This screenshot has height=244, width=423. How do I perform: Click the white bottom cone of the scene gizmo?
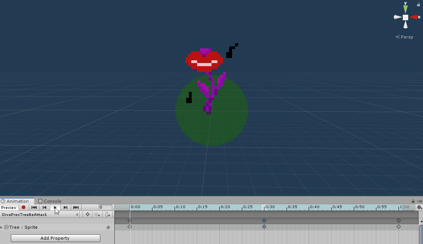[x=406, y=25]
